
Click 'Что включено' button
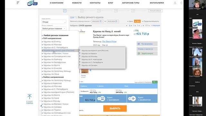point(147,44)
